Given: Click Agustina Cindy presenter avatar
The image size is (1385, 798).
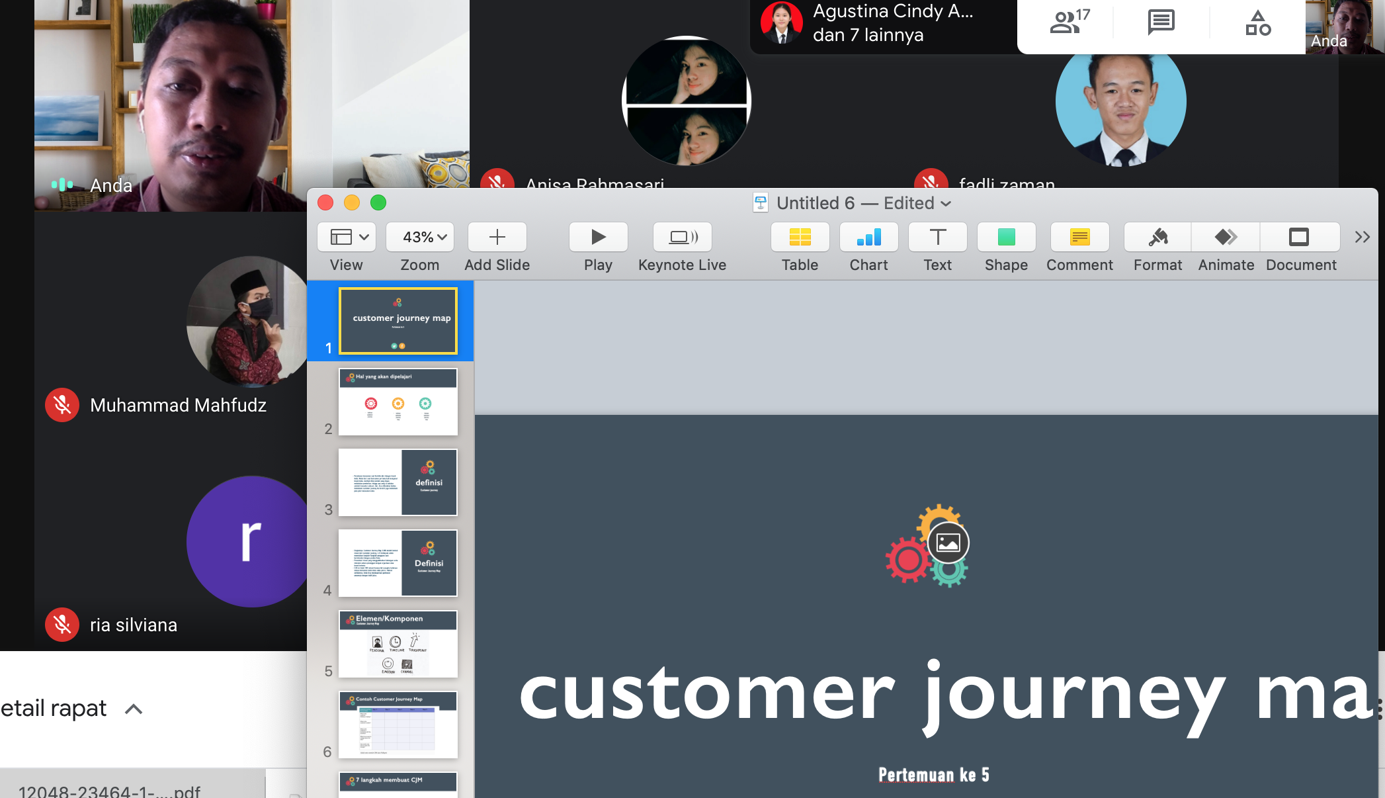Looking at the screenshot, I should 781,23.
